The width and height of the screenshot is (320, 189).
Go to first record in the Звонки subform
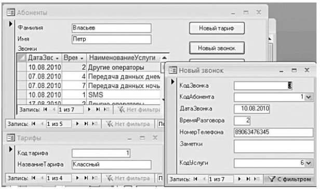tap(45, 110)
